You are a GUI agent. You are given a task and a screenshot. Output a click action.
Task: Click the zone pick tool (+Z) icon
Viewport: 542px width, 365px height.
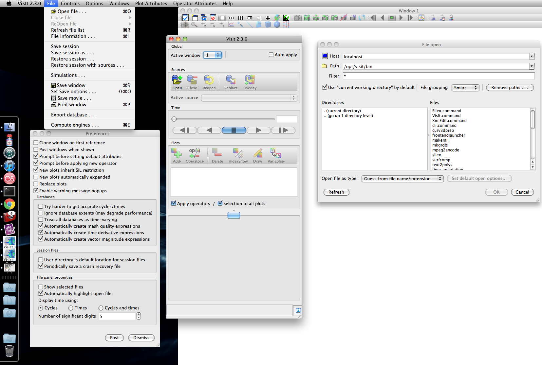click(204, 25)
